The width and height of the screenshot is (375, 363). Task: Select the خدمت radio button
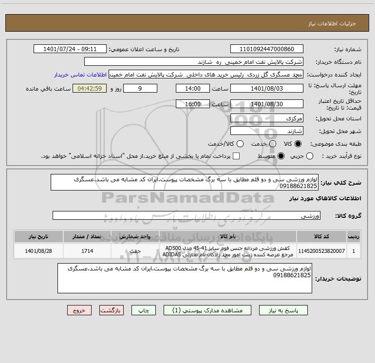coord(273,144)
